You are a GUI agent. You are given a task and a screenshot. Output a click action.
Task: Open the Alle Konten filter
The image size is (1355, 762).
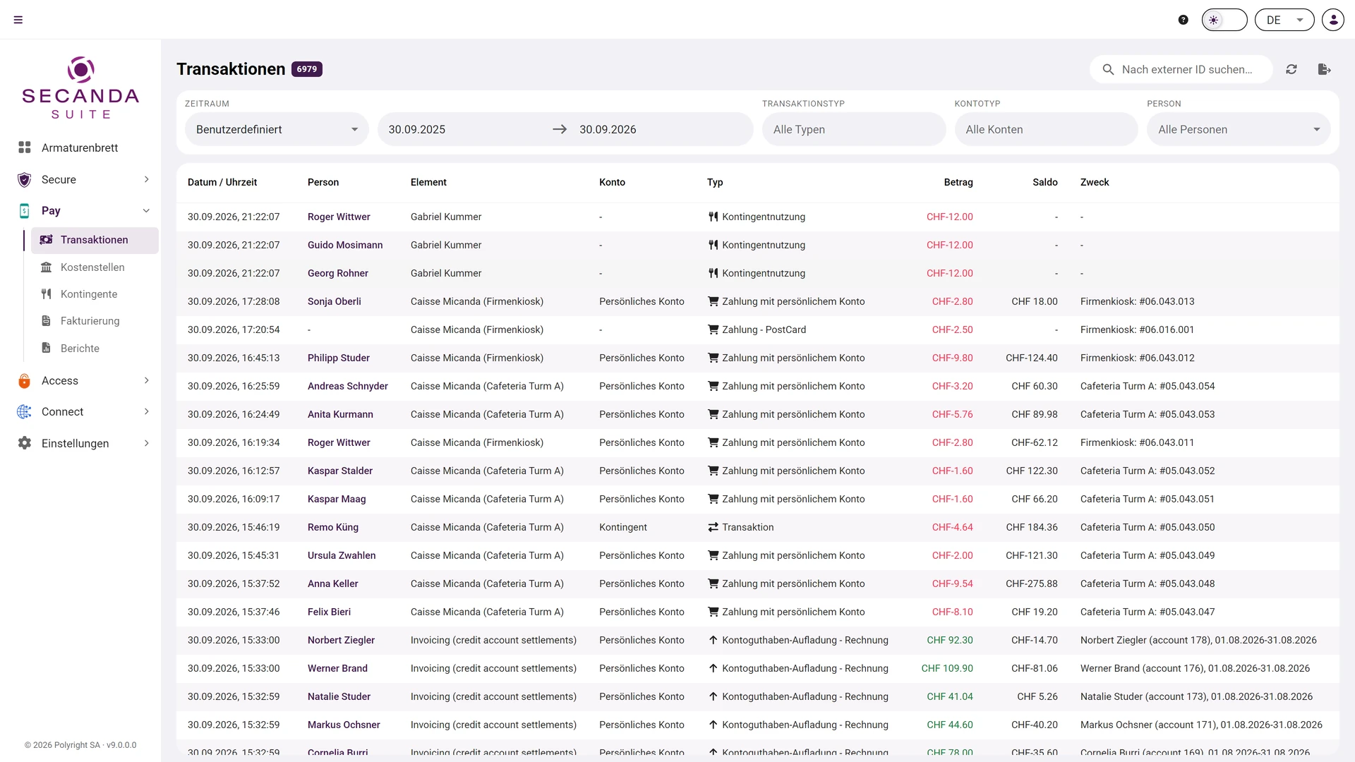pos(1046,129)
